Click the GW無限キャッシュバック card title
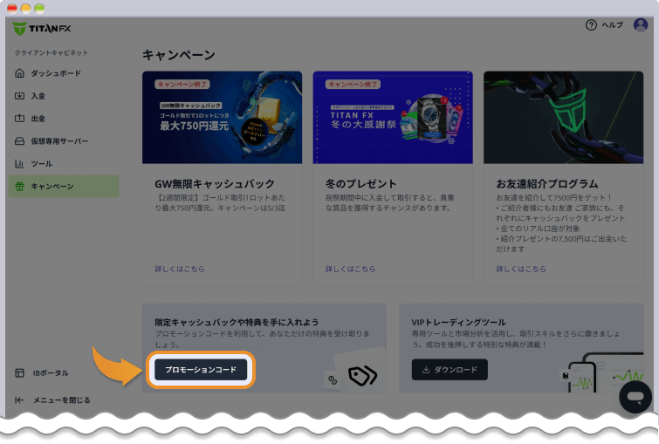 pyautogui.click(x=215, y=184)
